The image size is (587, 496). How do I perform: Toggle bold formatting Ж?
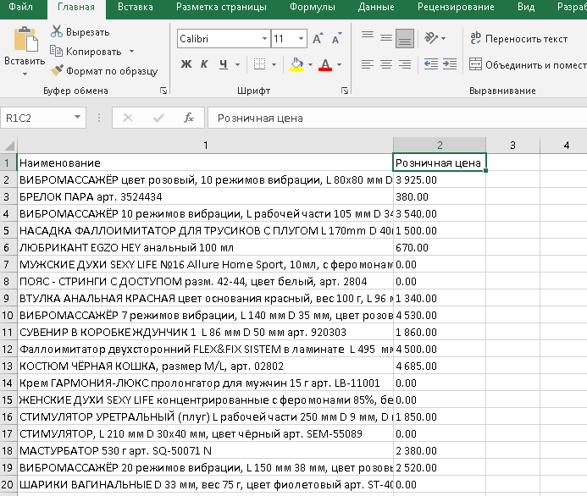[x=186, y=64]
